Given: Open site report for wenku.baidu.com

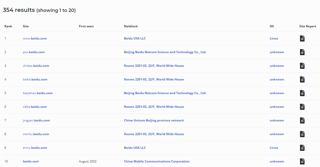Looking at the screenshot, I should 302,134.
